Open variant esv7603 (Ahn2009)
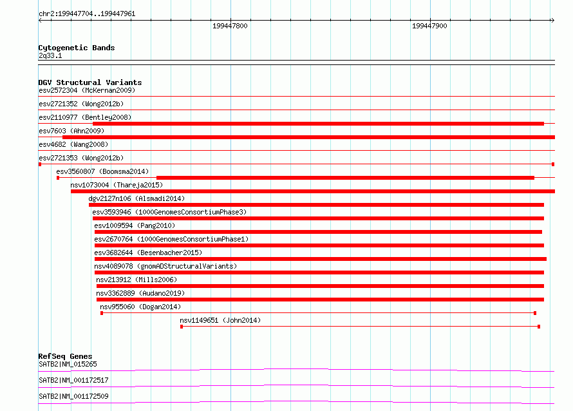This screenshot has width=573, height=411. (x=71, y=131)
